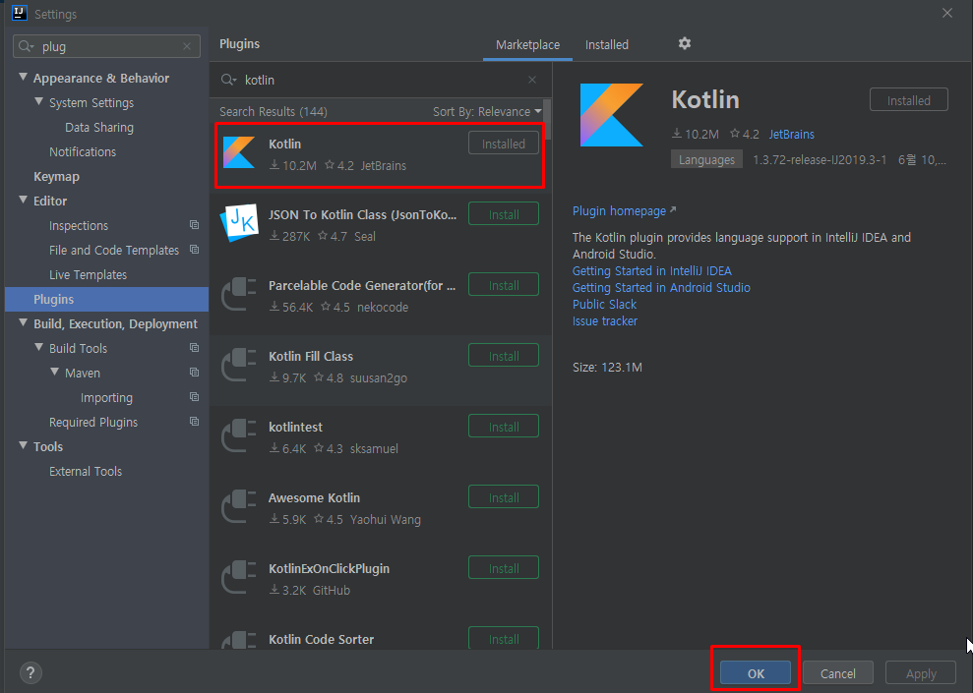Click the project-level icon beside Maven

[194, 372]
